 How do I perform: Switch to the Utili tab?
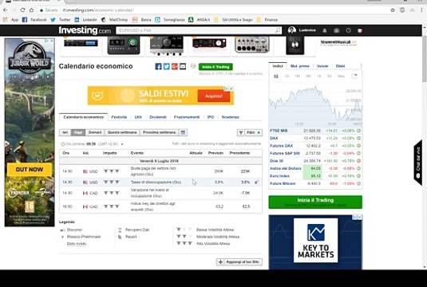coord(138,117)
